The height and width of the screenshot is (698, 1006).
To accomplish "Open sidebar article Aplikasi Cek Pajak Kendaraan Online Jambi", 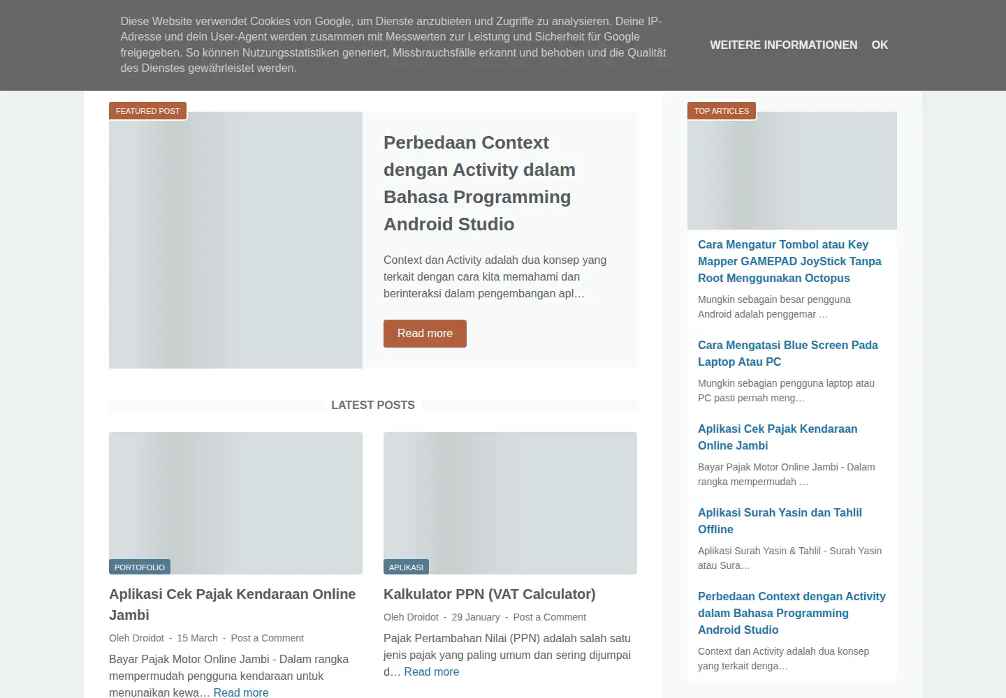I will point(778,437).
